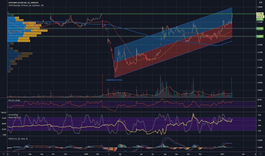The width and height of the screenshot is (265, 156).
Task: Select the RSI (14, close) indicator label
Action: [x=14, y=100]
